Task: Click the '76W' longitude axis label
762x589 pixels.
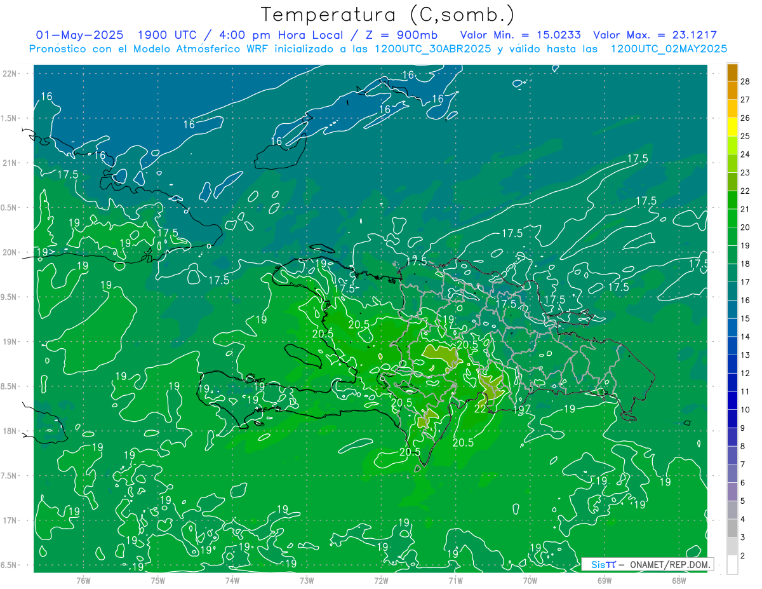Action: (83, 581)
